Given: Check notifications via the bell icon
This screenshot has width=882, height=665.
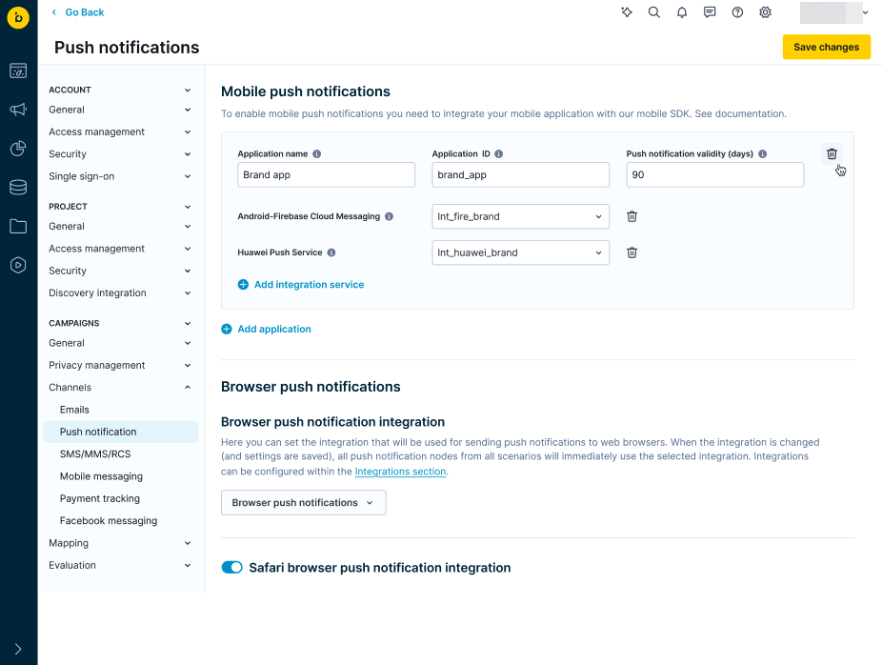Looking at the screenshot, I should point(681,12).
